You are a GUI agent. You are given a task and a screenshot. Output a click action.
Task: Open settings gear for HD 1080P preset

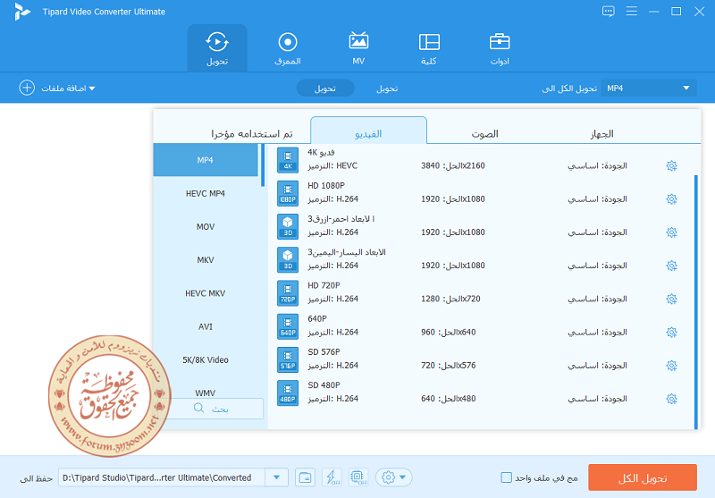[x=672, y=199]
